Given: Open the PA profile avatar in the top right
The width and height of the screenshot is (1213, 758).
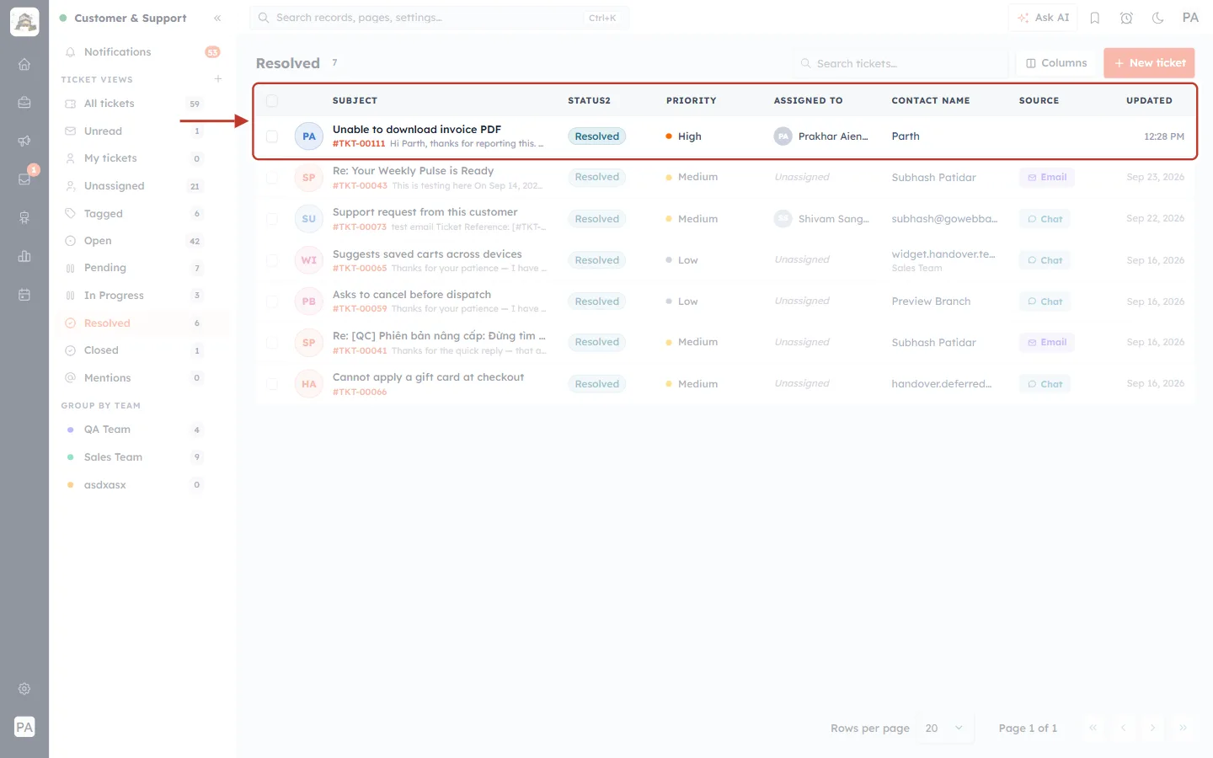Looking at the screenshot, I should (x=1190, y=18).
